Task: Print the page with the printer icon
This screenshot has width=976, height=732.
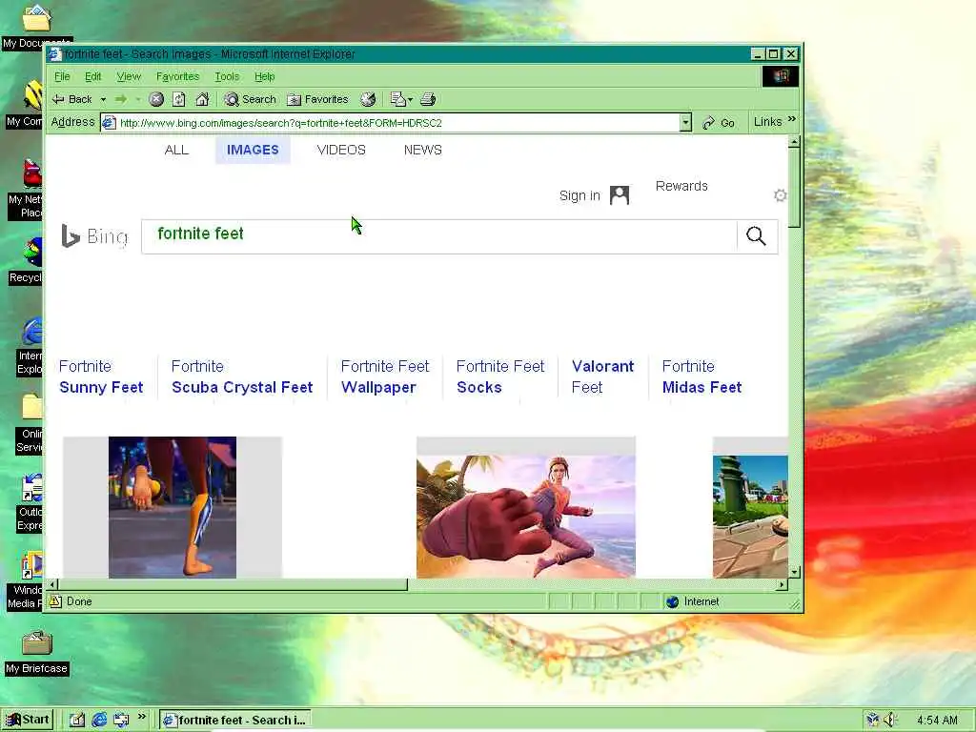Action: (428, 99)
